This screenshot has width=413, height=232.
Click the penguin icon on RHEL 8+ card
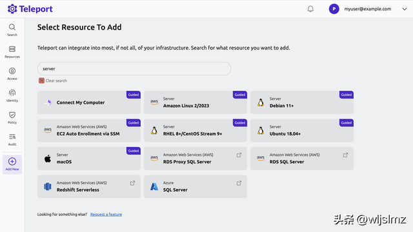click(x=154, y=130)
